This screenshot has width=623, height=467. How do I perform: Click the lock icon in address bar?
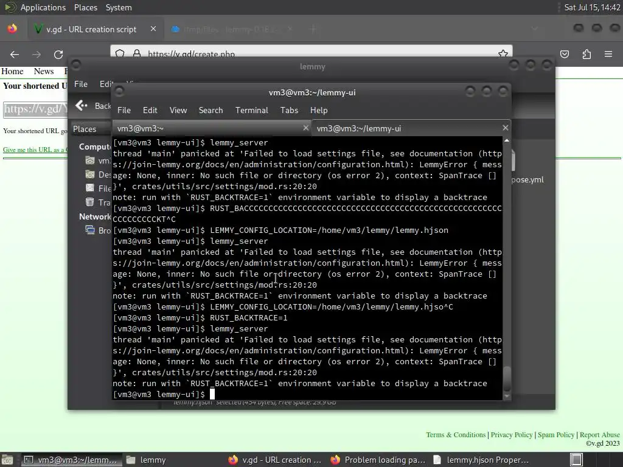click(137, 54)
